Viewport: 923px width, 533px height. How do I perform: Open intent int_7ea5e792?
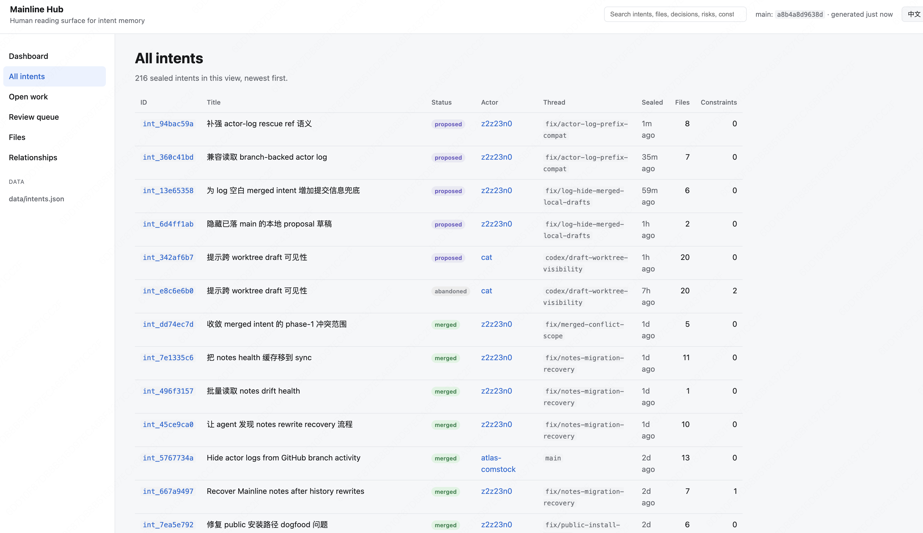[x=168, y=525]
